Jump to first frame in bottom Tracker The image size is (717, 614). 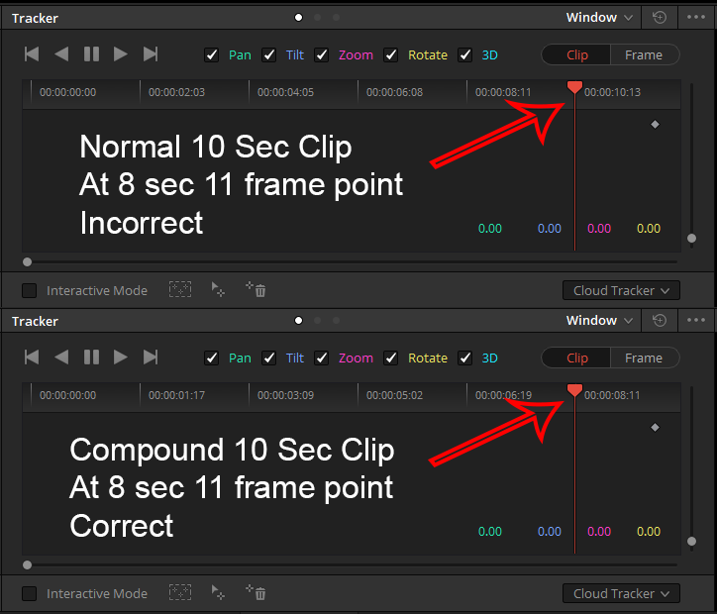click(32, 358)
